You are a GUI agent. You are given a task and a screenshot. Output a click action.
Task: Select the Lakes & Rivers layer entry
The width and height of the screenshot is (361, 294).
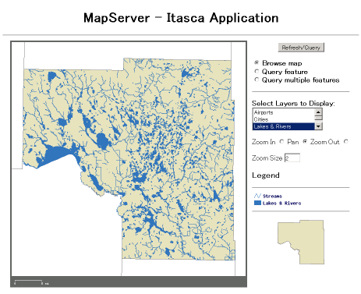point(284,126)
